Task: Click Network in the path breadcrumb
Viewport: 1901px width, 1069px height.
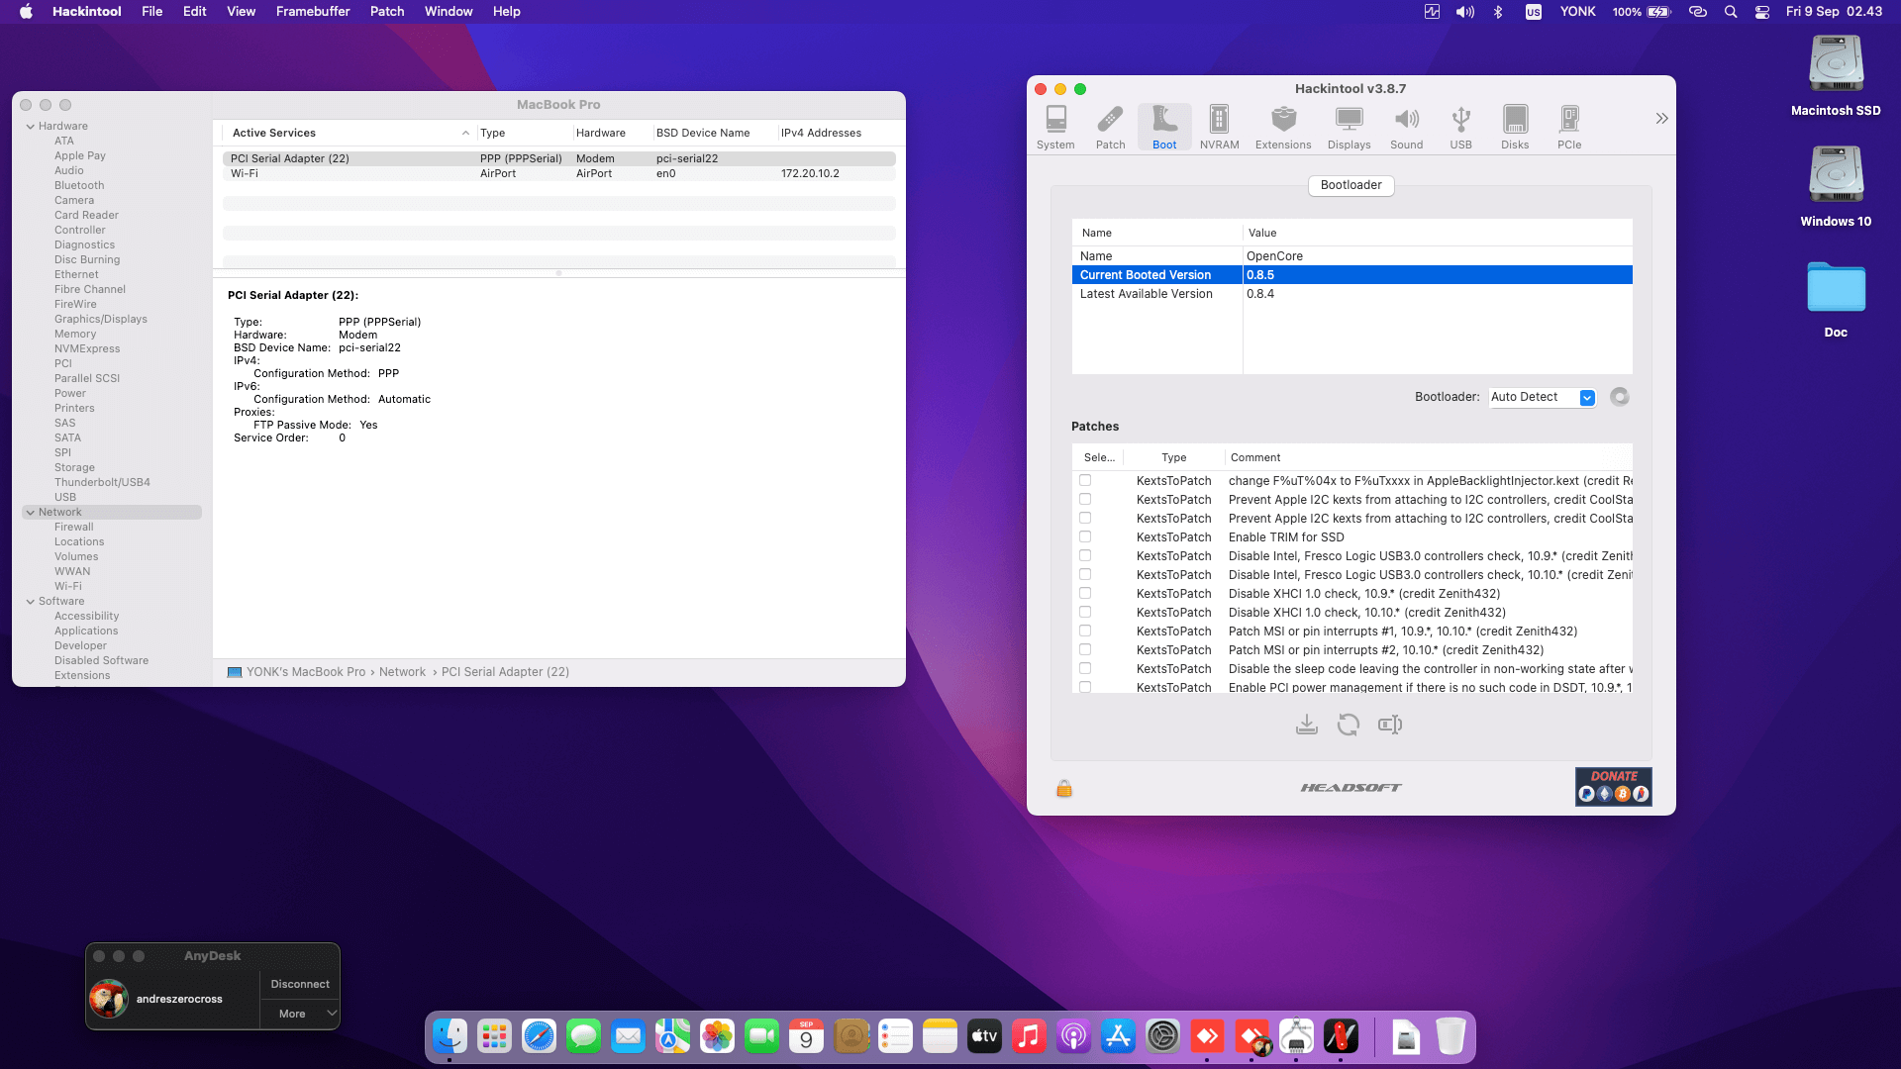Action: pyautogui.click(x=402, y=672)
